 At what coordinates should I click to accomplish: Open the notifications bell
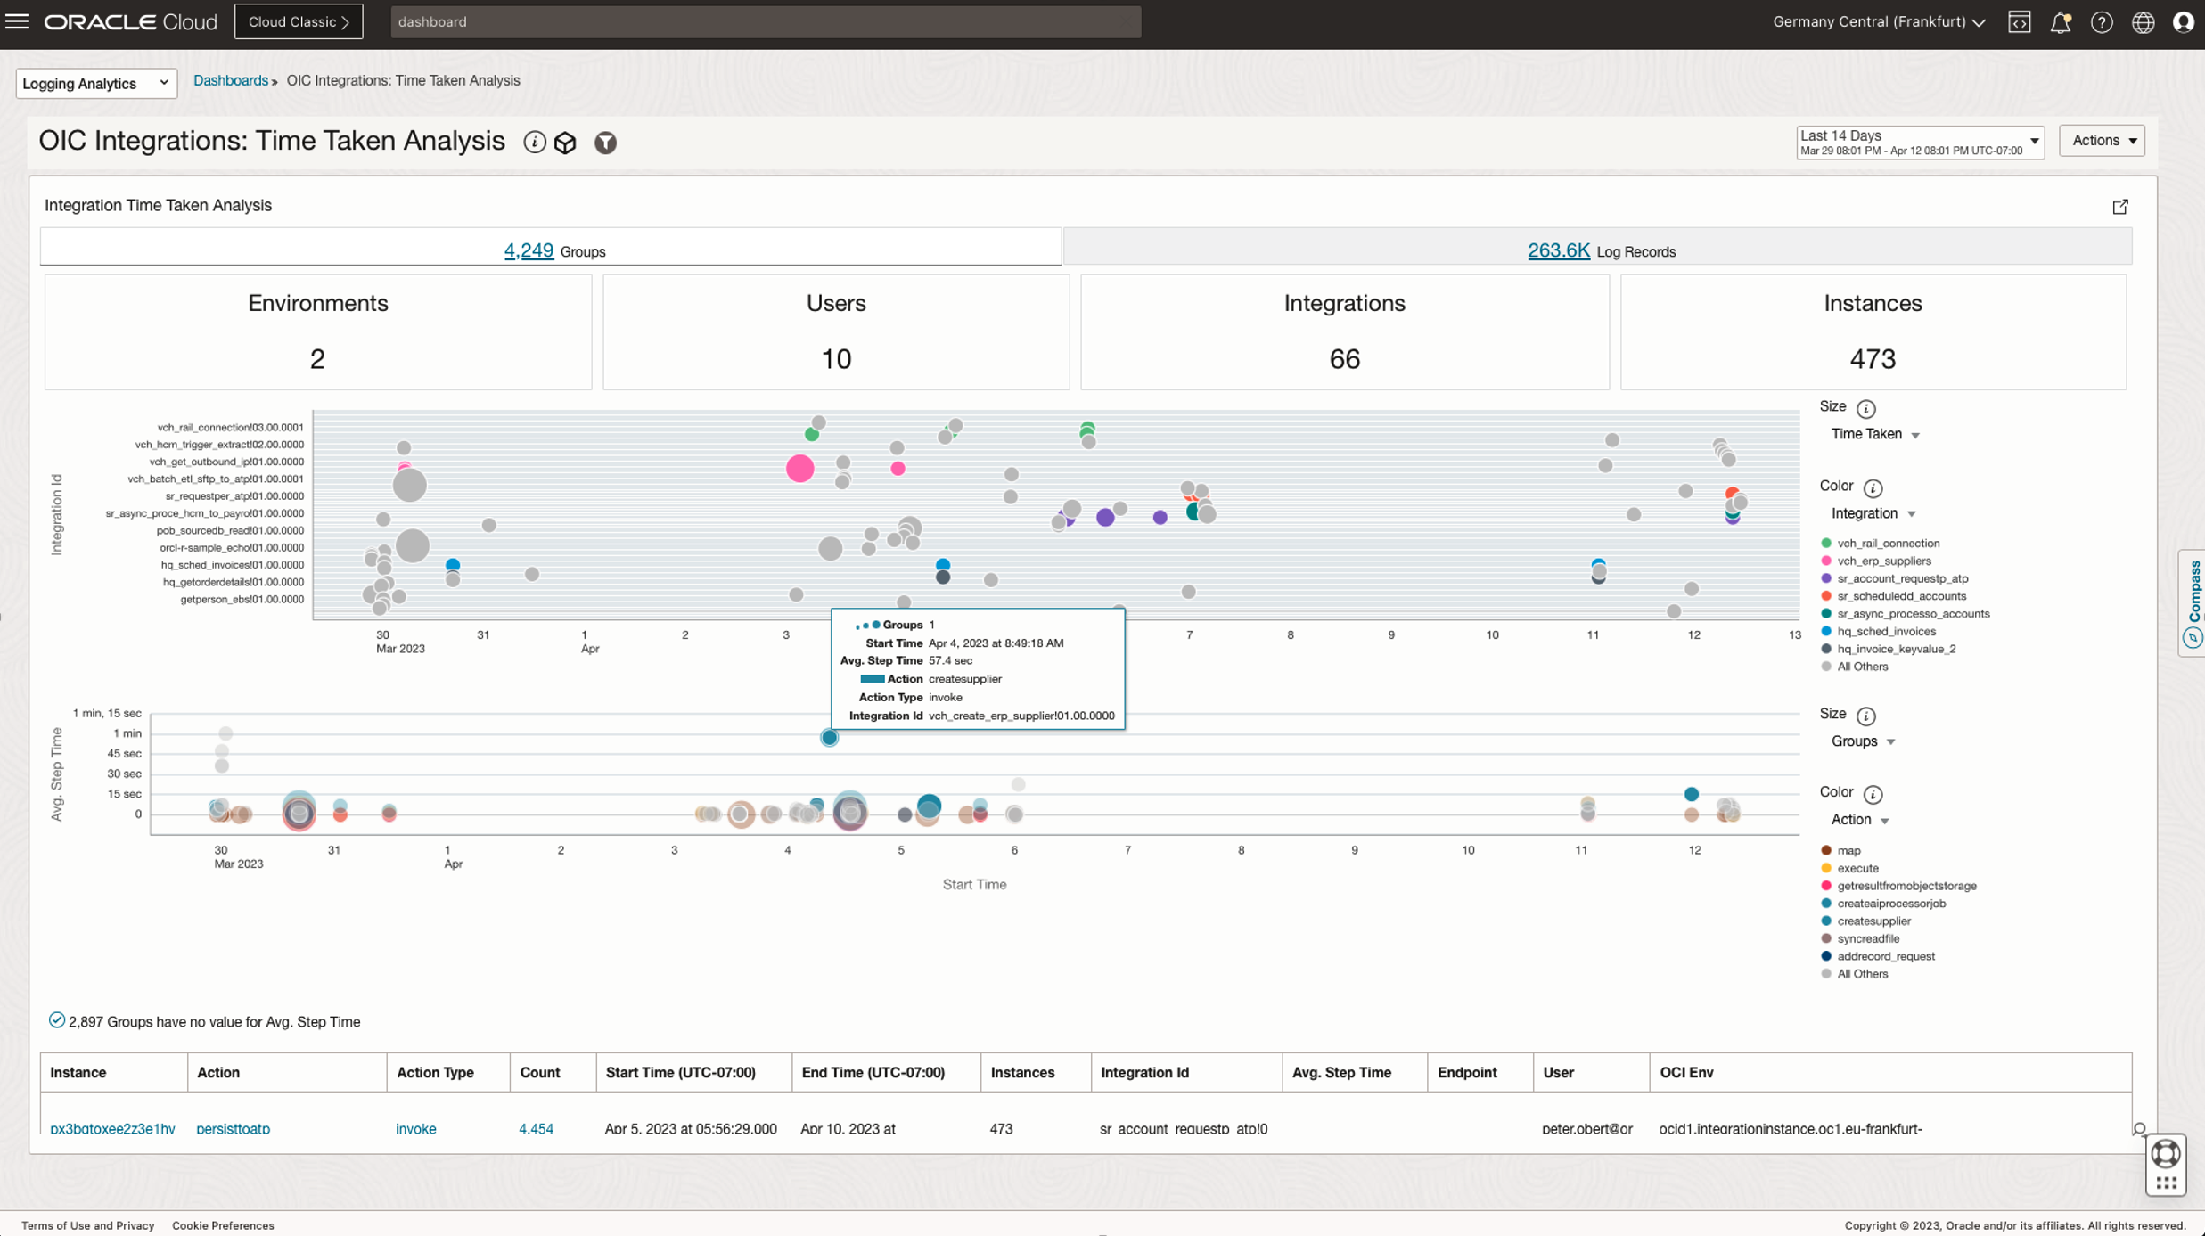(2062, 21)
